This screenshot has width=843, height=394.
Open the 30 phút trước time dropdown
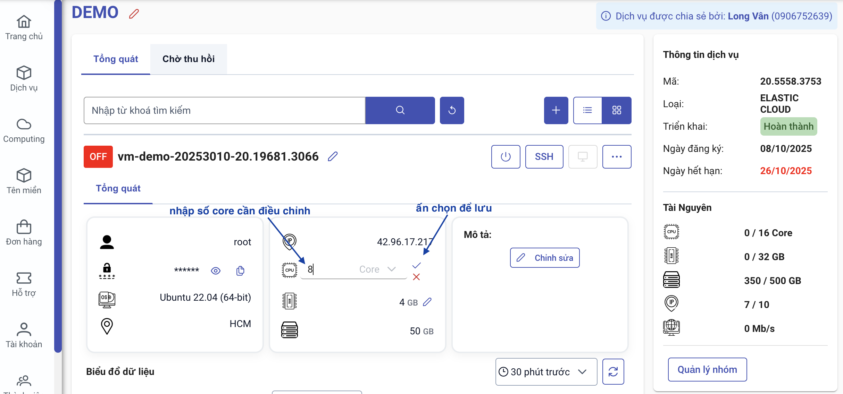(546, 372)
